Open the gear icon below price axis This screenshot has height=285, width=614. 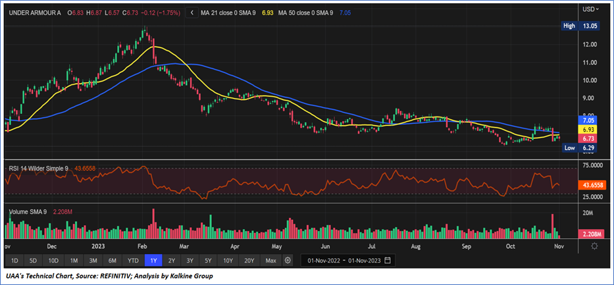click(x=594, y=246)
